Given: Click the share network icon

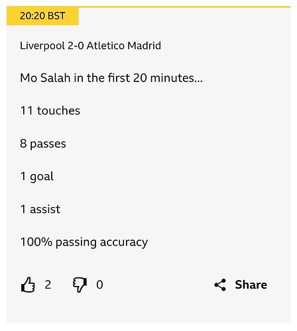Looking at the screenshot, I should tap(220, 285).
